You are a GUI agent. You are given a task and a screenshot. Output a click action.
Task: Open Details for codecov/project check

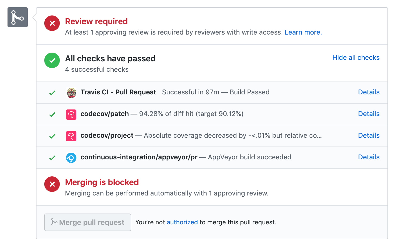[x=369, y=135]
